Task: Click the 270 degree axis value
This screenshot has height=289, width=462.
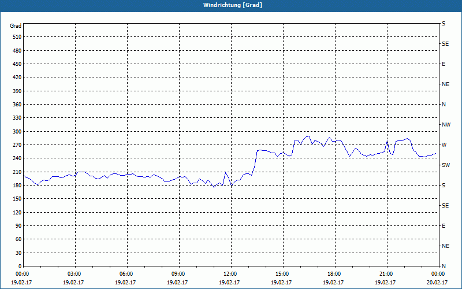Action: click(17, 145)
